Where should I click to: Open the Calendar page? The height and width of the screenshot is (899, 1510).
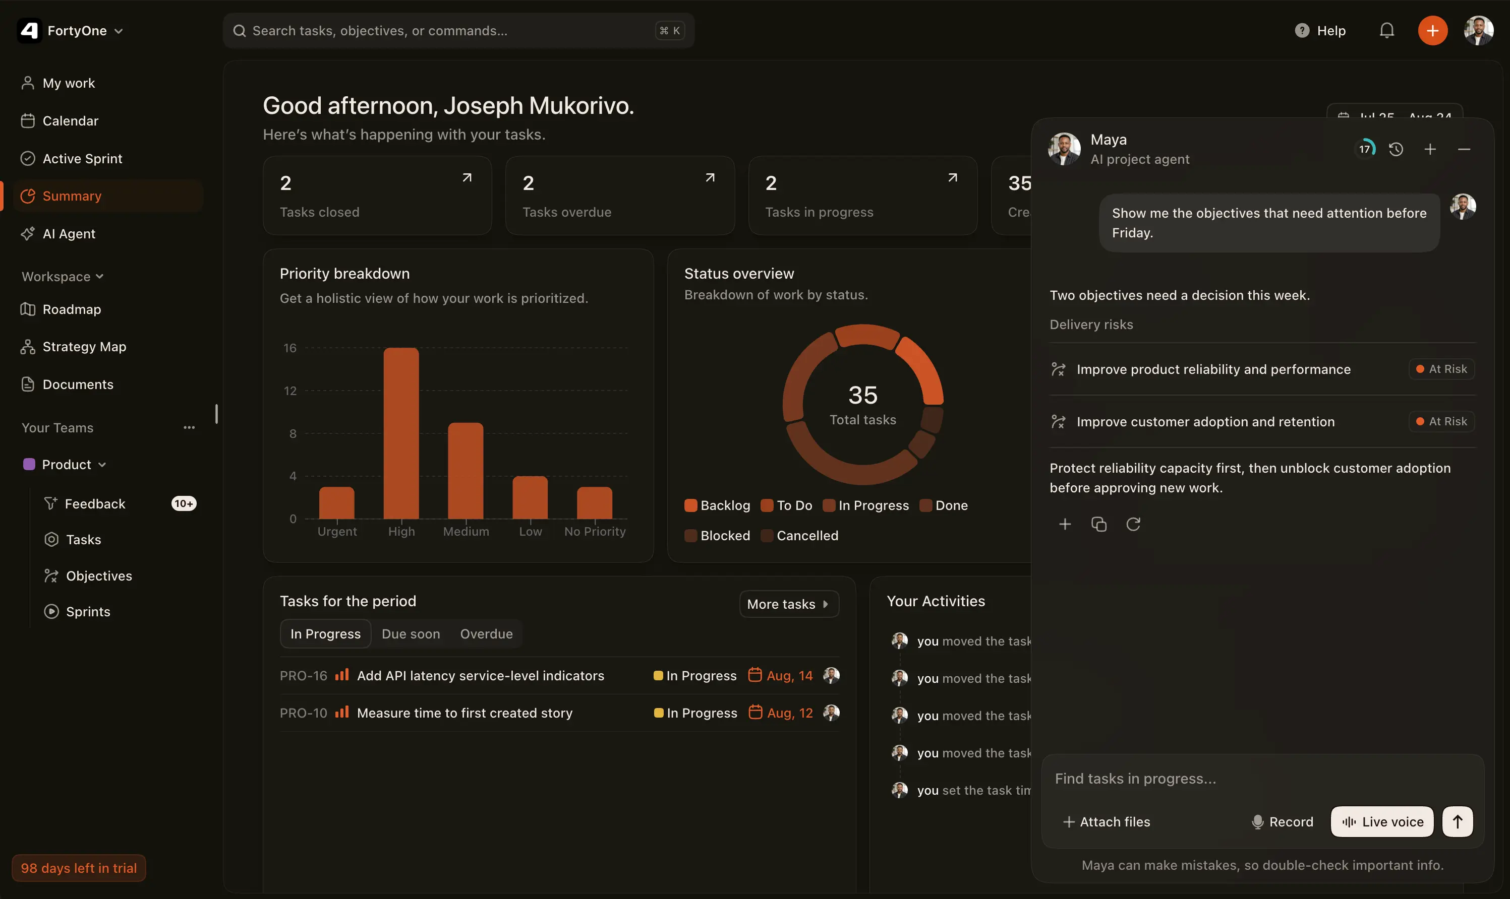click(x=108, y=120)
